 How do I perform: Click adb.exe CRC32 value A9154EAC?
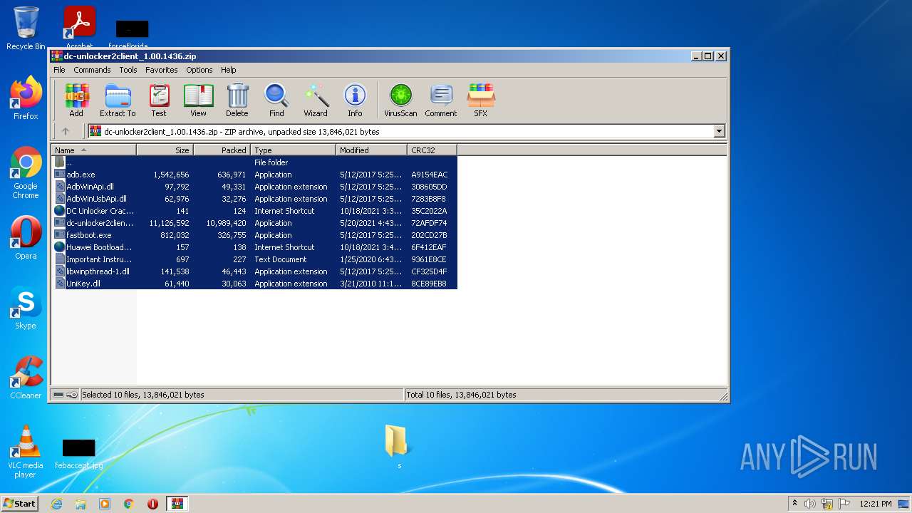430,175
